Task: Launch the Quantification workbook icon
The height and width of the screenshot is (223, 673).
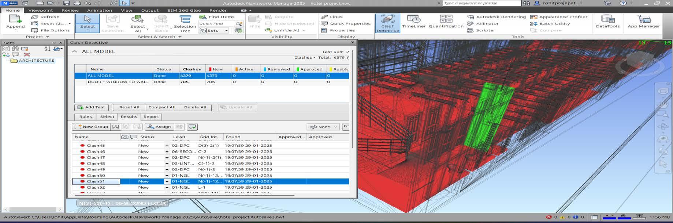Action: (446, 22)
